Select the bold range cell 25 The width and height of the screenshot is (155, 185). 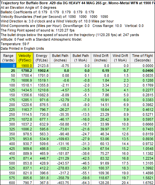(x=8, y=71)
